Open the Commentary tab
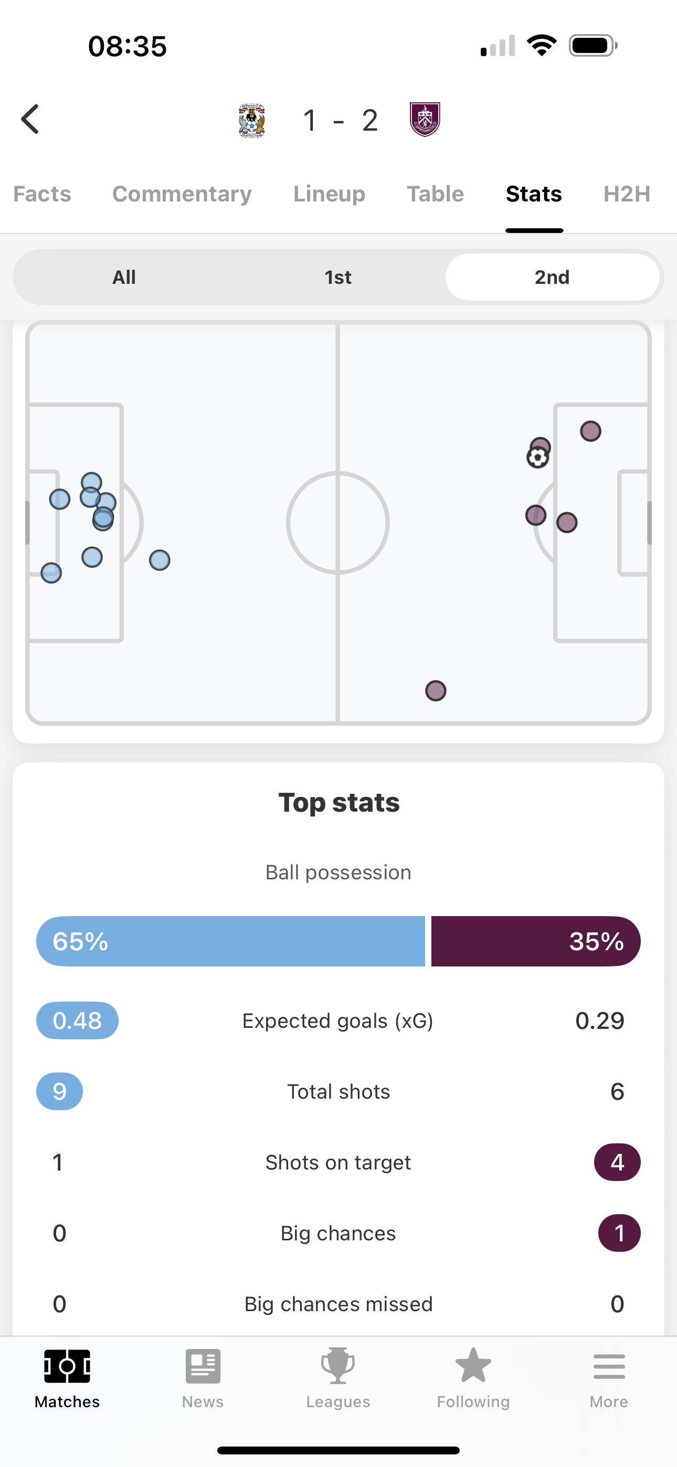The width and height of the screenshot is (677, 1467). click(x=182, y=194)
